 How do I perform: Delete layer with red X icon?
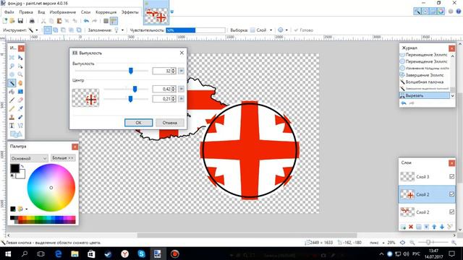coord(411,227)
